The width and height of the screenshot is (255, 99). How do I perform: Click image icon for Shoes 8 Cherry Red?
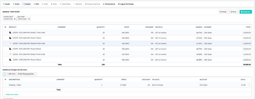click(10, 43)
